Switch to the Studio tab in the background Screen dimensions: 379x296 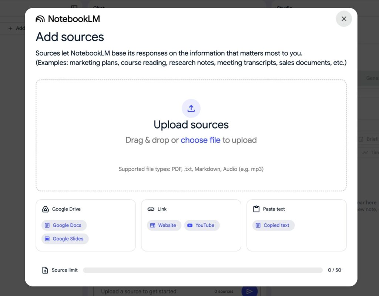tap(284, 8)
